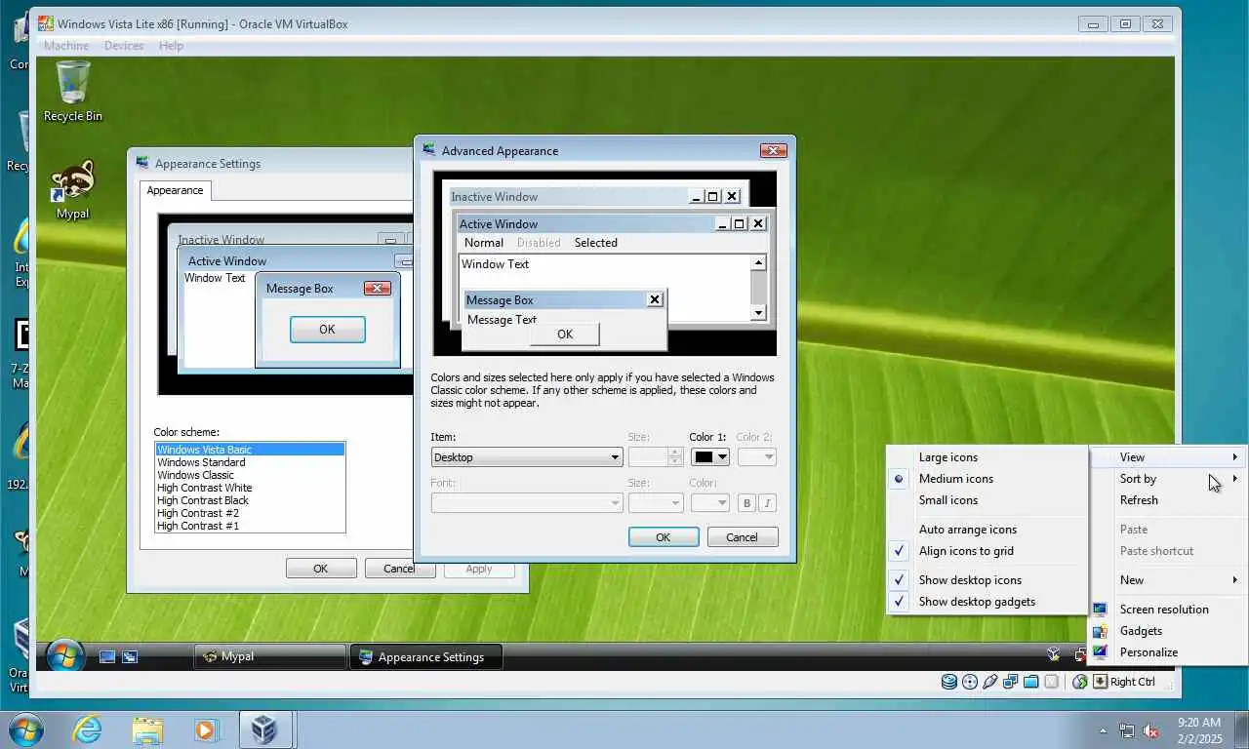The height and width of the screenshot is (749, 1249).
Task: Choose Screen resolution from context menu
Action: click(x=1168, y=610)
